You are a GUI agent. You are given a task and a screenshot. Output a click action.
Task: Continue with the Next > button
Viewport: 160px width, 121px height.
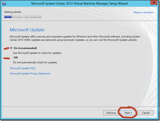pos(128,113)
